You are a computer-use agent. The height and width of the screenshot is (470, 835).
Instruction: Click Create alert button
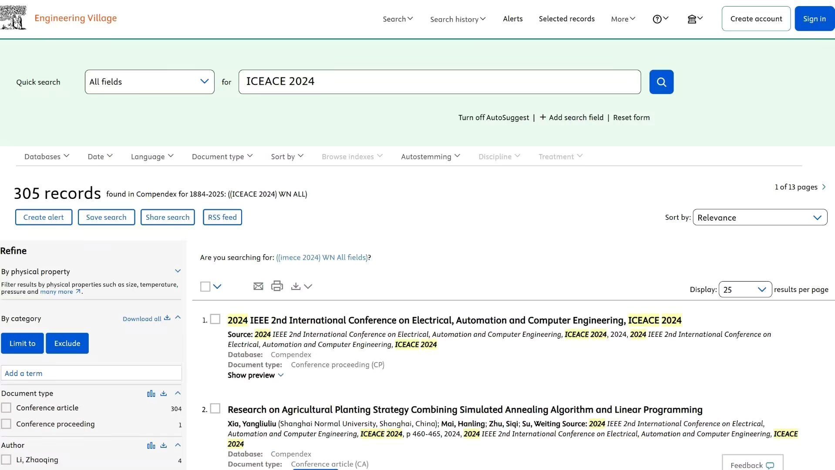(x=44, y=217)
